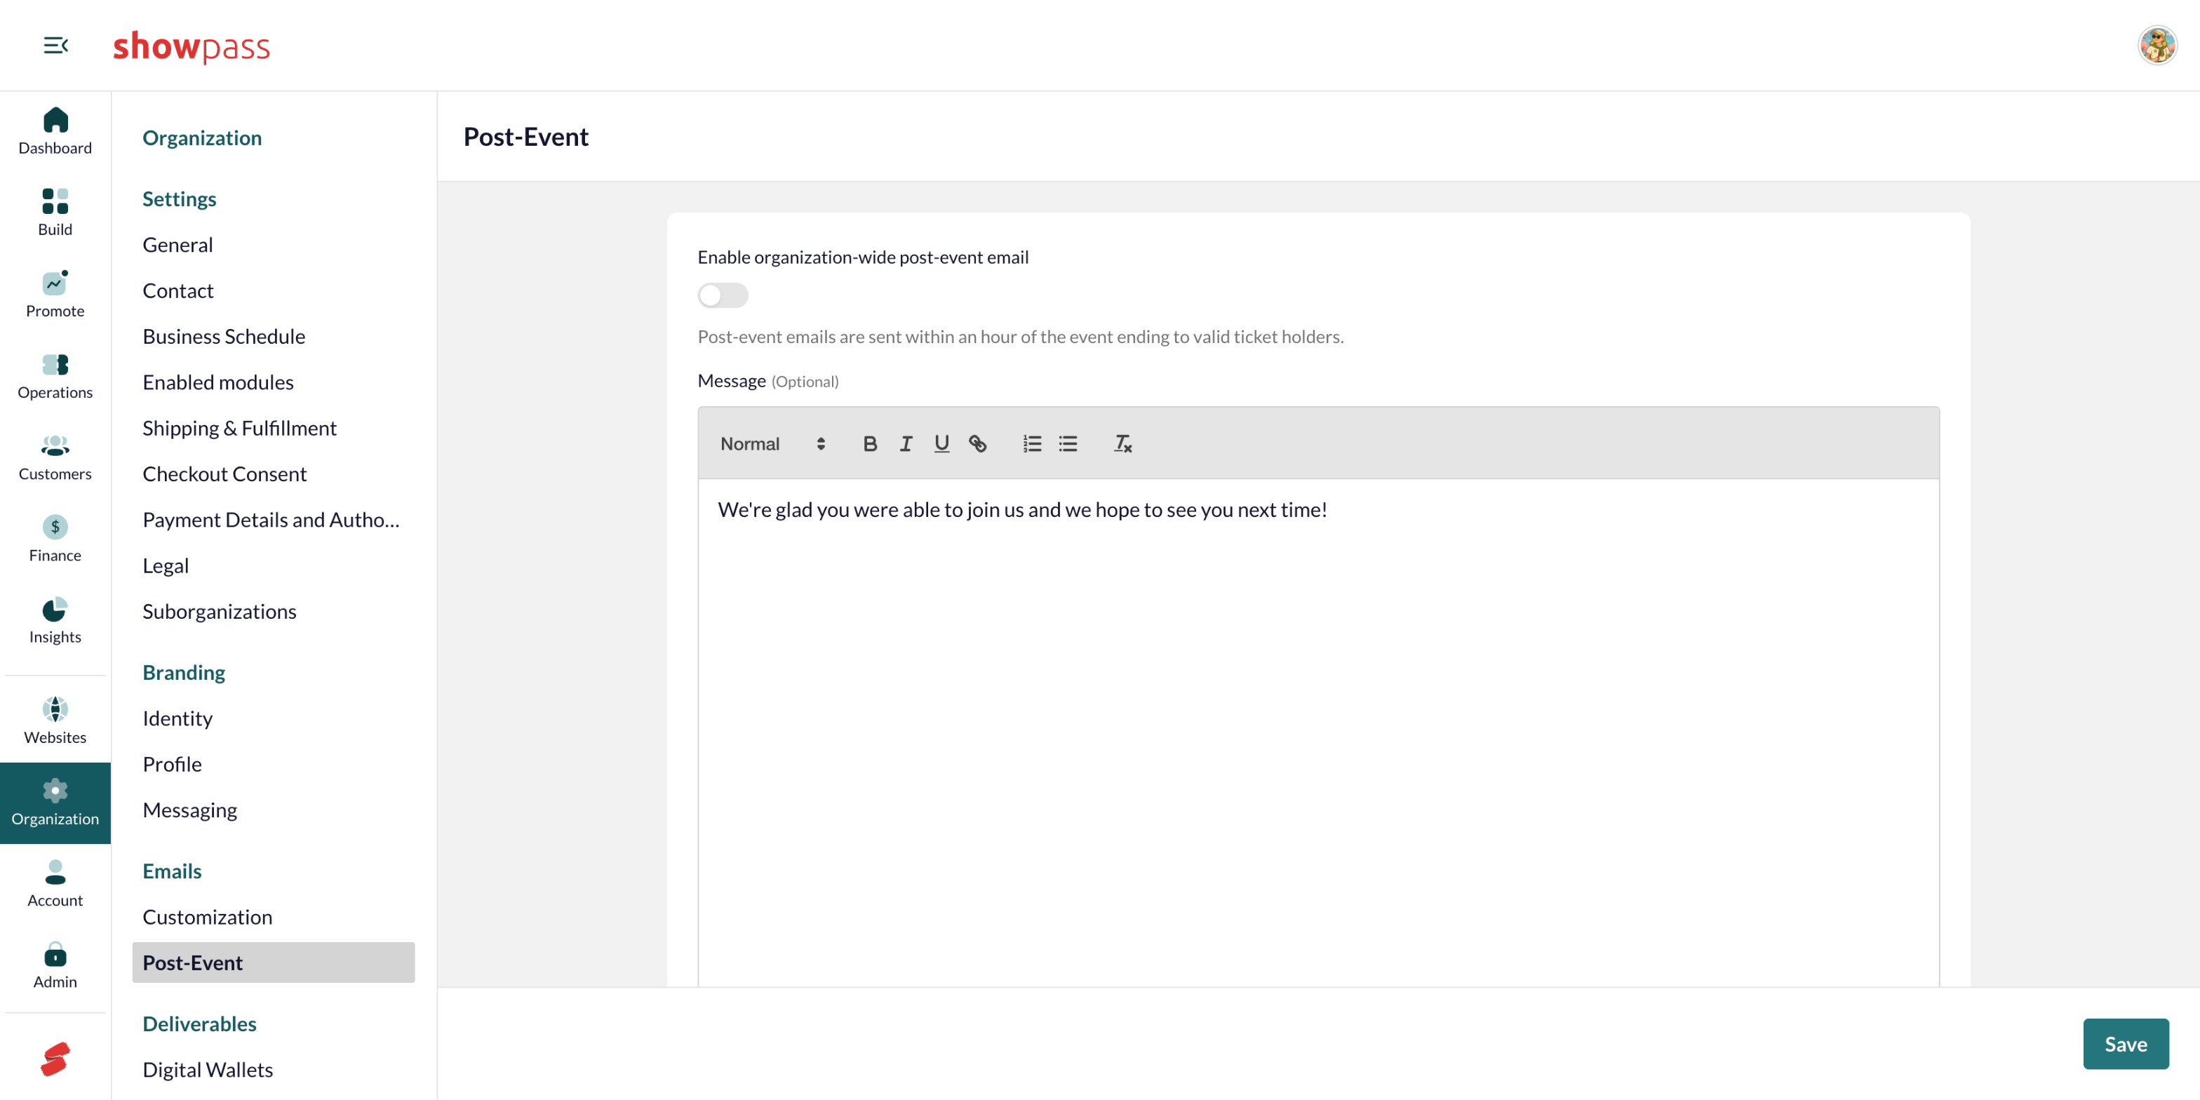Open the Insights section

[55, 621]
